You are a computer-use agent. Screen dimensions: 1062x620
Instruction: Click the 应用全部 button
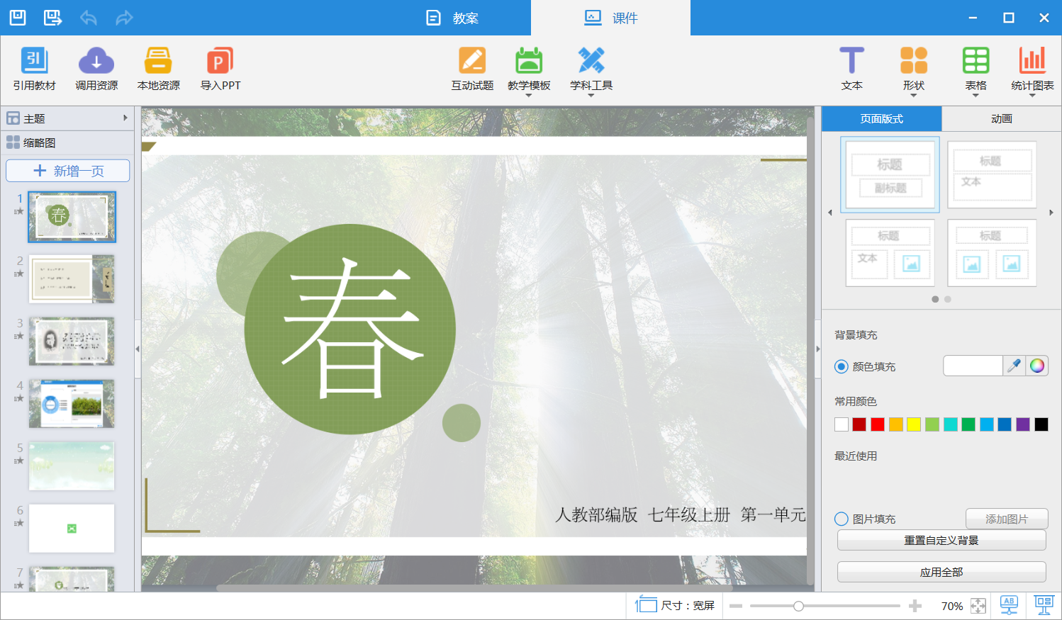tap(941, 572)
